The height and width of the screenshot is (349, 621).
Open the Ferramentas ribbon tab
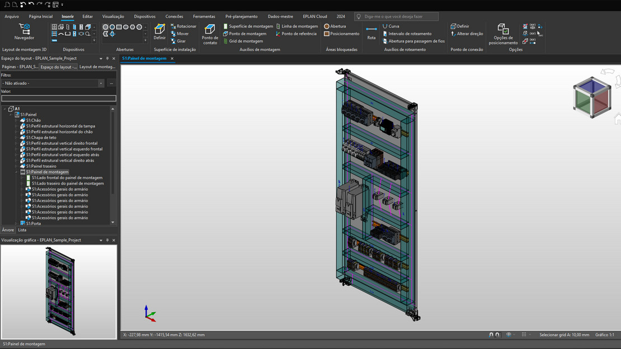[204, 16]
